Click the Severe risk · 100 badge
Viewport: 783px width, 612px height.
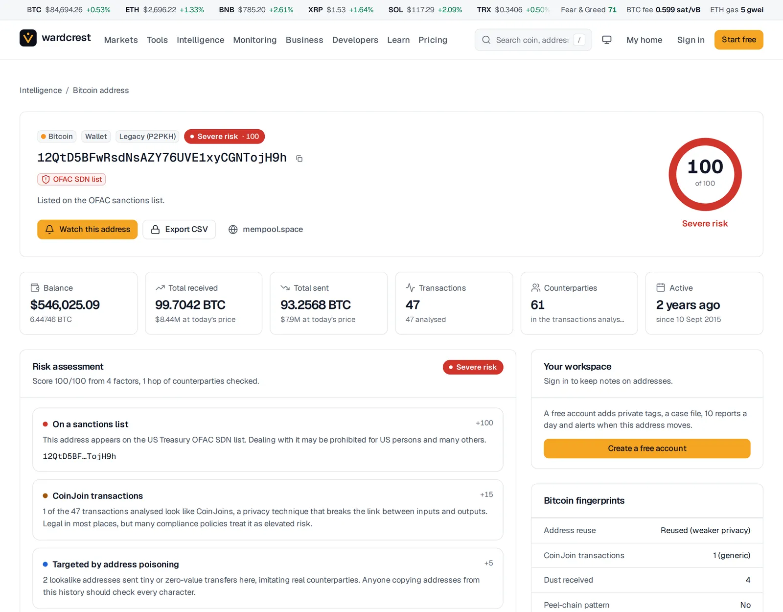(224, 137)
